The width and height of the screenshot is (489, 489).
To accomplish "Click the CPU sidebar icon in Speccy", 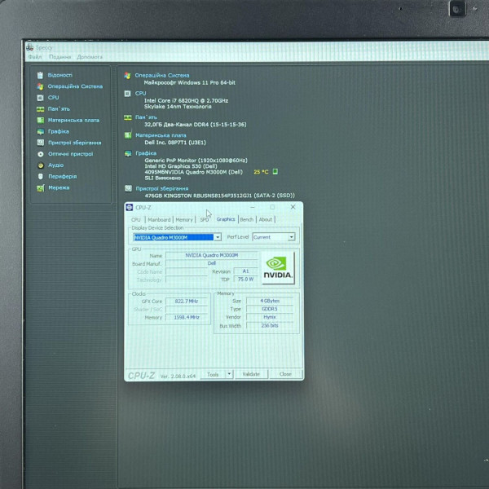I will pos(40,98).
